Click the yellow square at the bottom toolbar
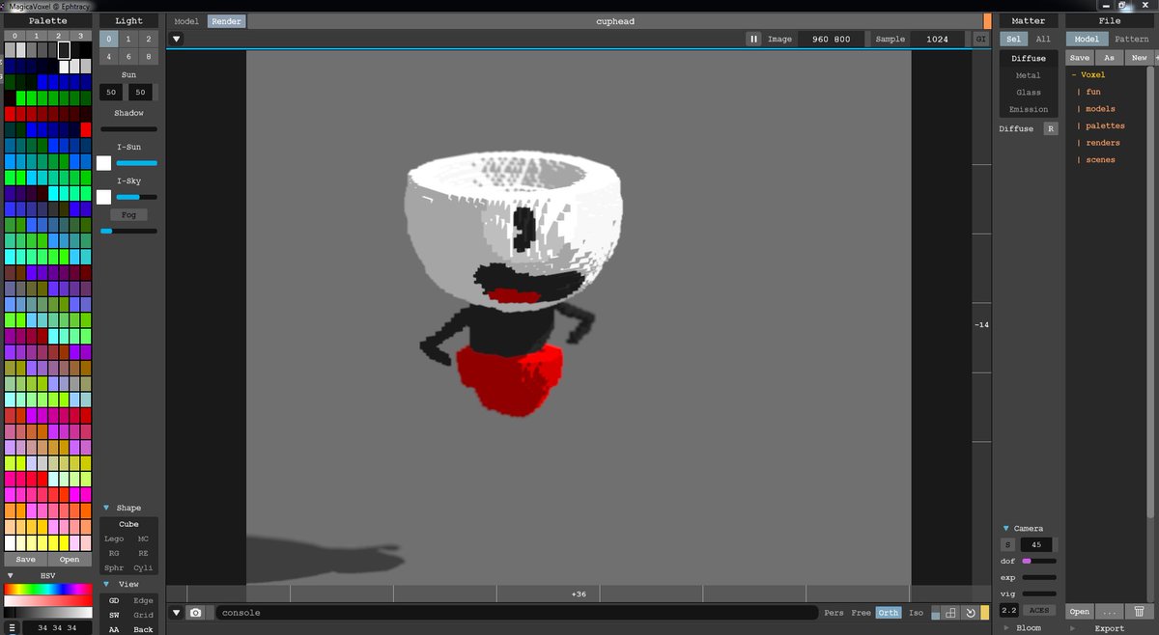The width and height of the screenshot is (1159, 635). (984, 613)
